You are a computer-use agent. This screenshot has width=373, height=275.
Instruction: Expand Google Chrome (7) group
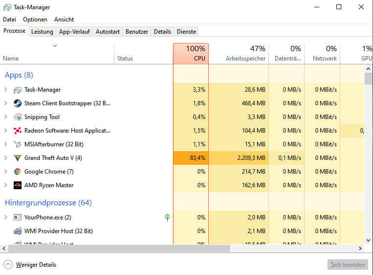6,172
